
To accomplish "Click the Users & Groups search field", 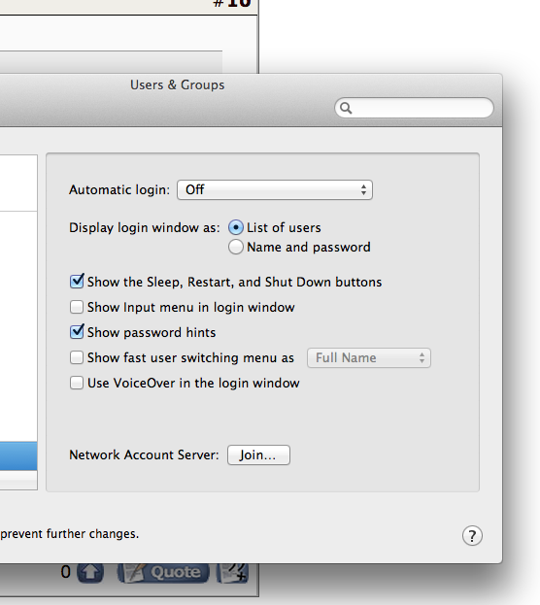I will (x=414, y=108).
